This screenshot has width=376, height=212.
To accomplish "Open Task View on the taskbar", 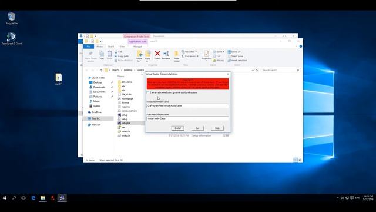I will pyautogui.click(x=23, y=198).
